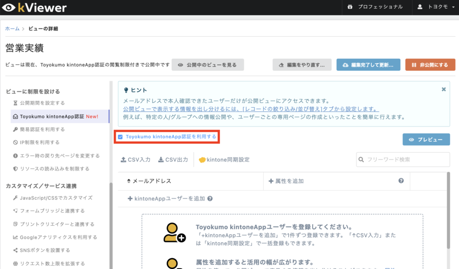Open the レコードの絞り込み/並び替え hint link
Image resolution: width=459 pixels, height=269 pixels.
click(x=251, y=109)
